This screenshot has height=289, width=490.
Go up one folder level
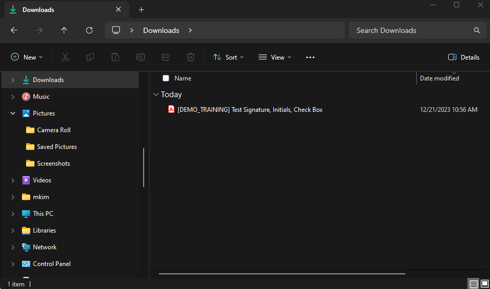(64, 30)
